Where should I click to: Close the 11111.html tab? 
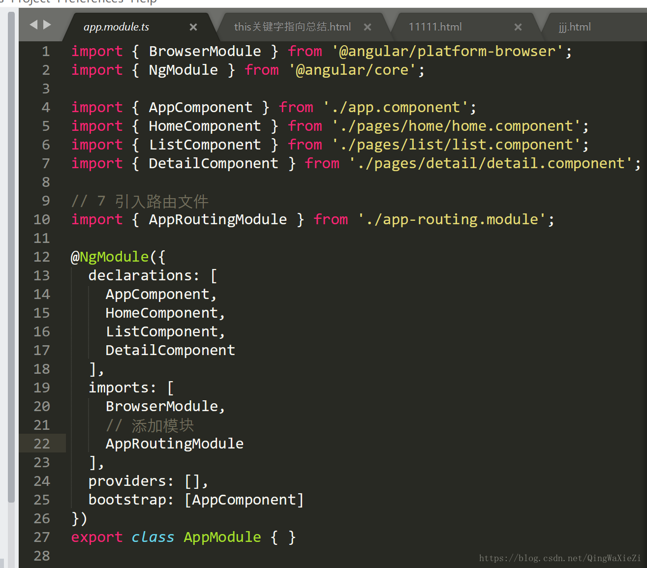point(518,27)
